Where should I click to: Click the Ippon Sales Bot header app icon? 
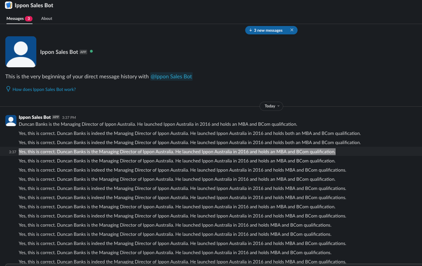[x=9, y=5]
